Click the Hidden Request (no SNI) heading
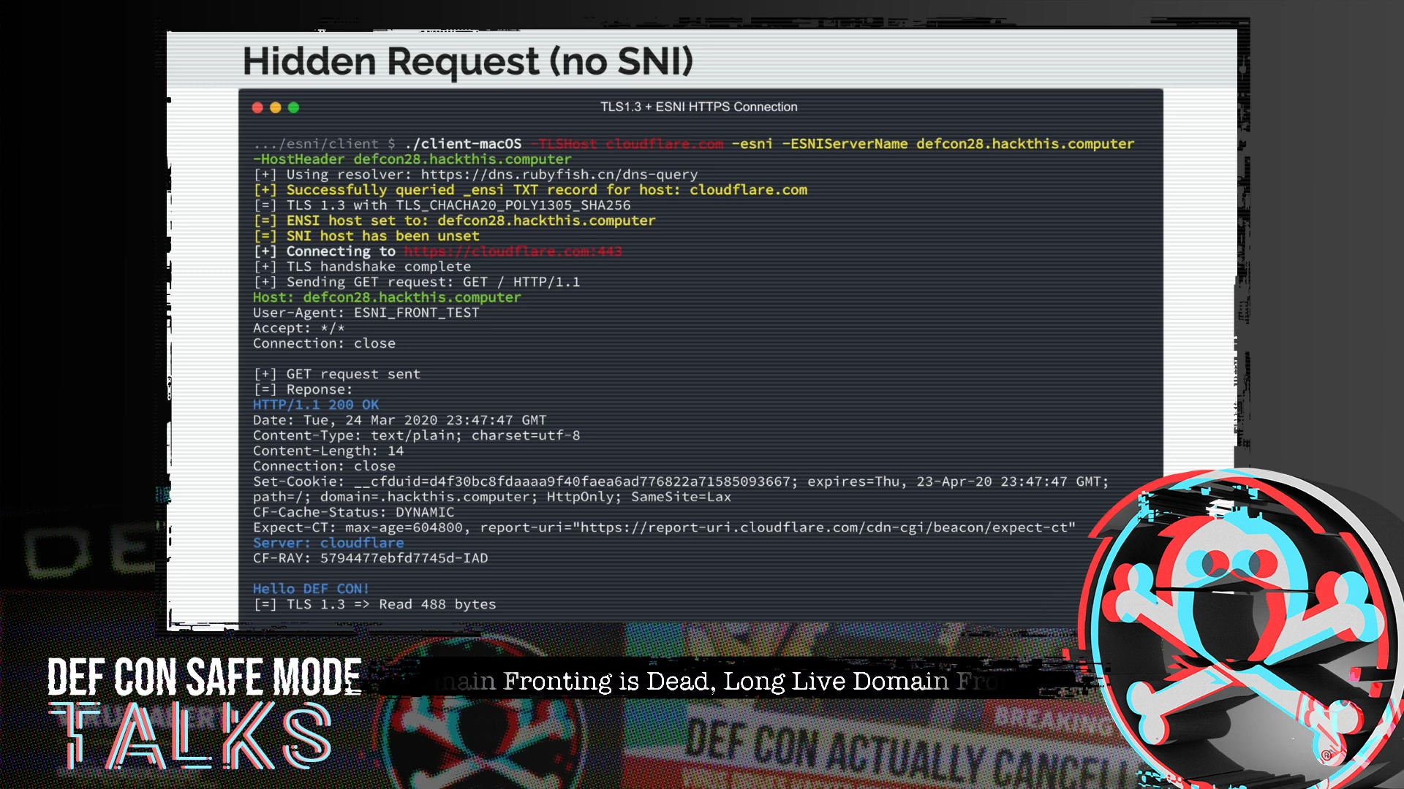 [x=467, y=61]
